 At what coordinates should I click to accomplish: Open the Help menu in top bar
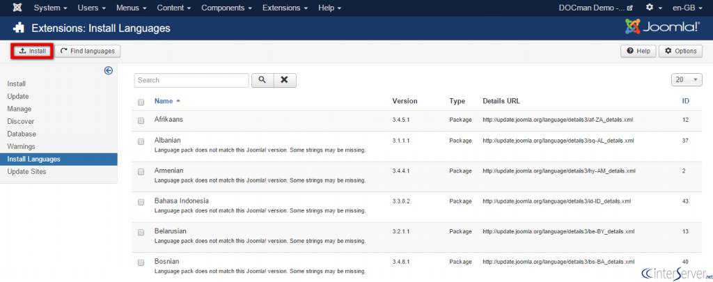coord(329,8)
